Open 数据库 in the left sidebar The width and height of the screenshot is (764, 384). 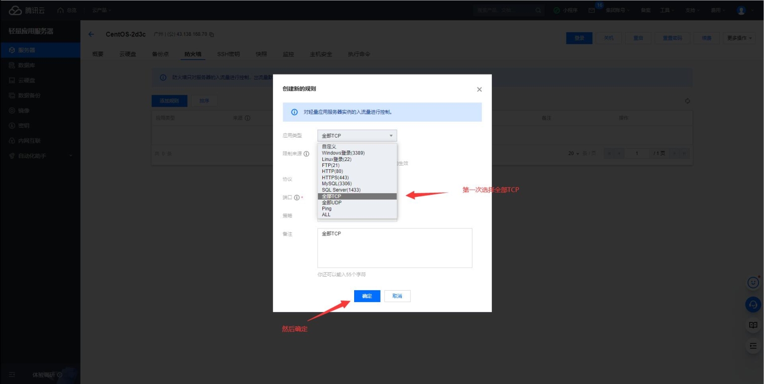click(26, 65)
